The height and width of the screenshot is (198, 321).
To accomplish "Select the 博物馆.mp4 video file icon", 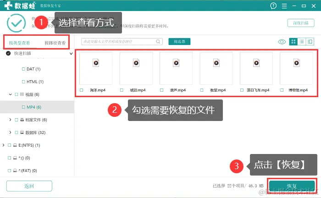I will [x=296, y=63].
